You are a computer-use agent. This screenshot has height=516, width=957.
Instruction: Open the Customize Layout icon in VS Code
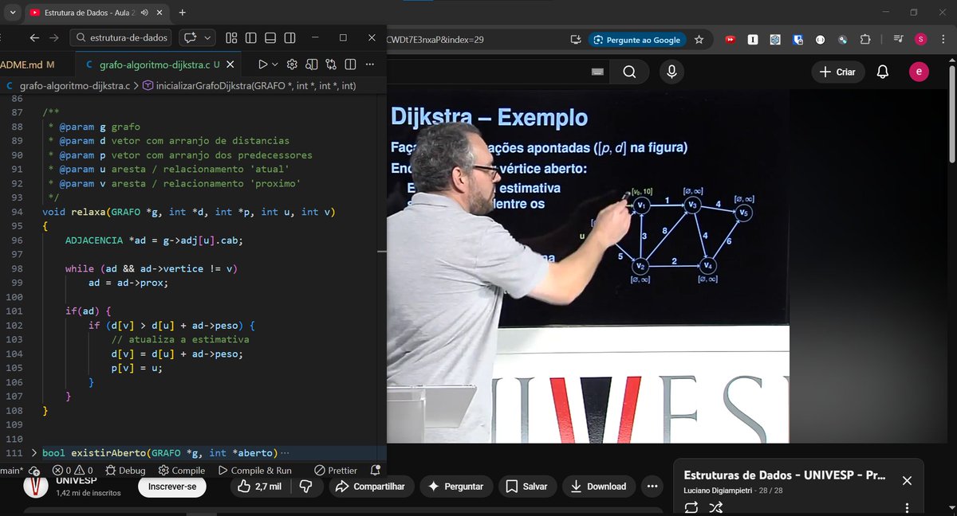click(x=231, y=37)
